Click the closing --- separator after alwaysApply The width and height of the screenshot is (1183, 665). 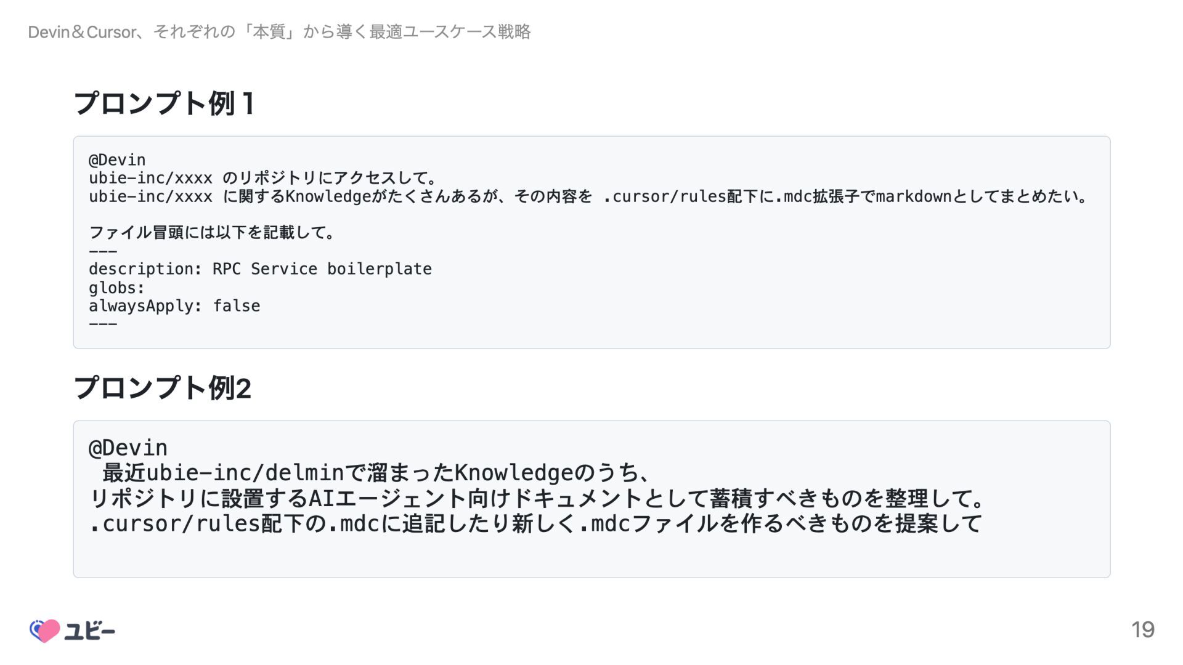point(103,324)
